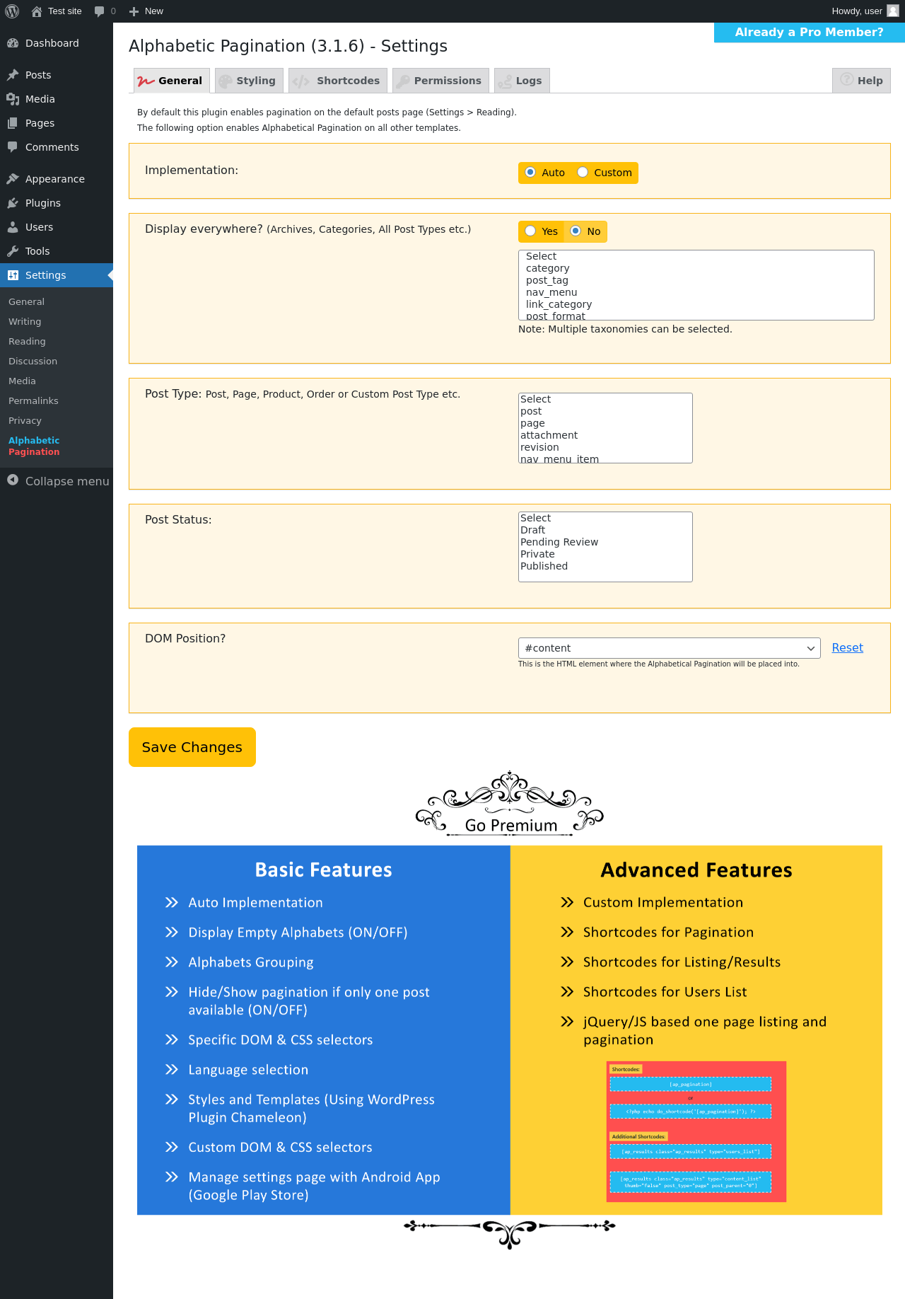Open the Permissions tab
905x1299 pixels.
[440, 81]
